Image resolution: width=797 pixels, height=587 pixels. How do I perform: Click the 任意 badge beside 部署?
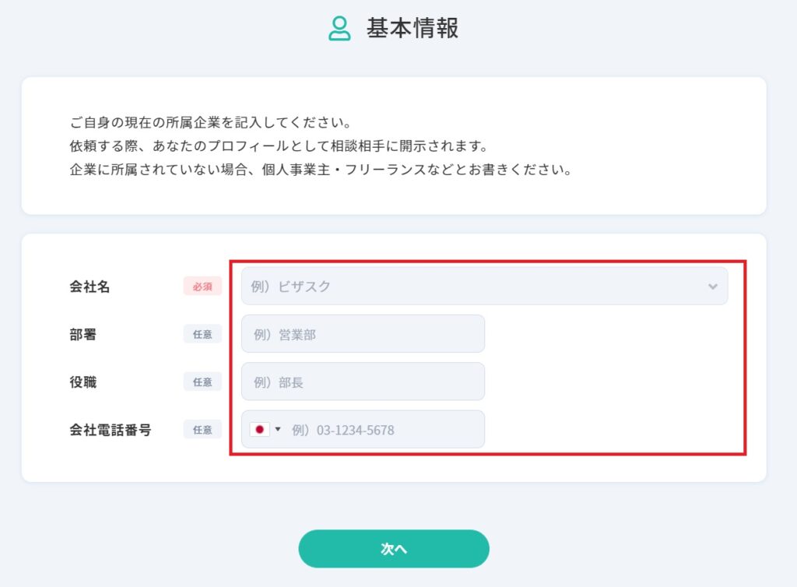[x=202, y=334]
